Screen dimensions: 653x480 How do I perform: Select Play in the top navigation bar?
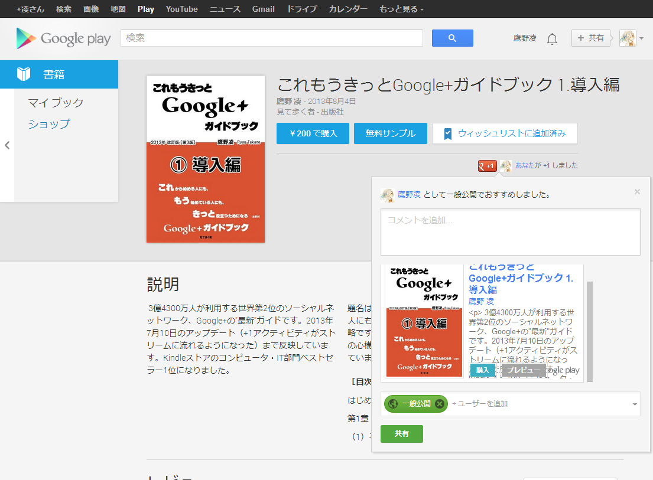point(146,9)
